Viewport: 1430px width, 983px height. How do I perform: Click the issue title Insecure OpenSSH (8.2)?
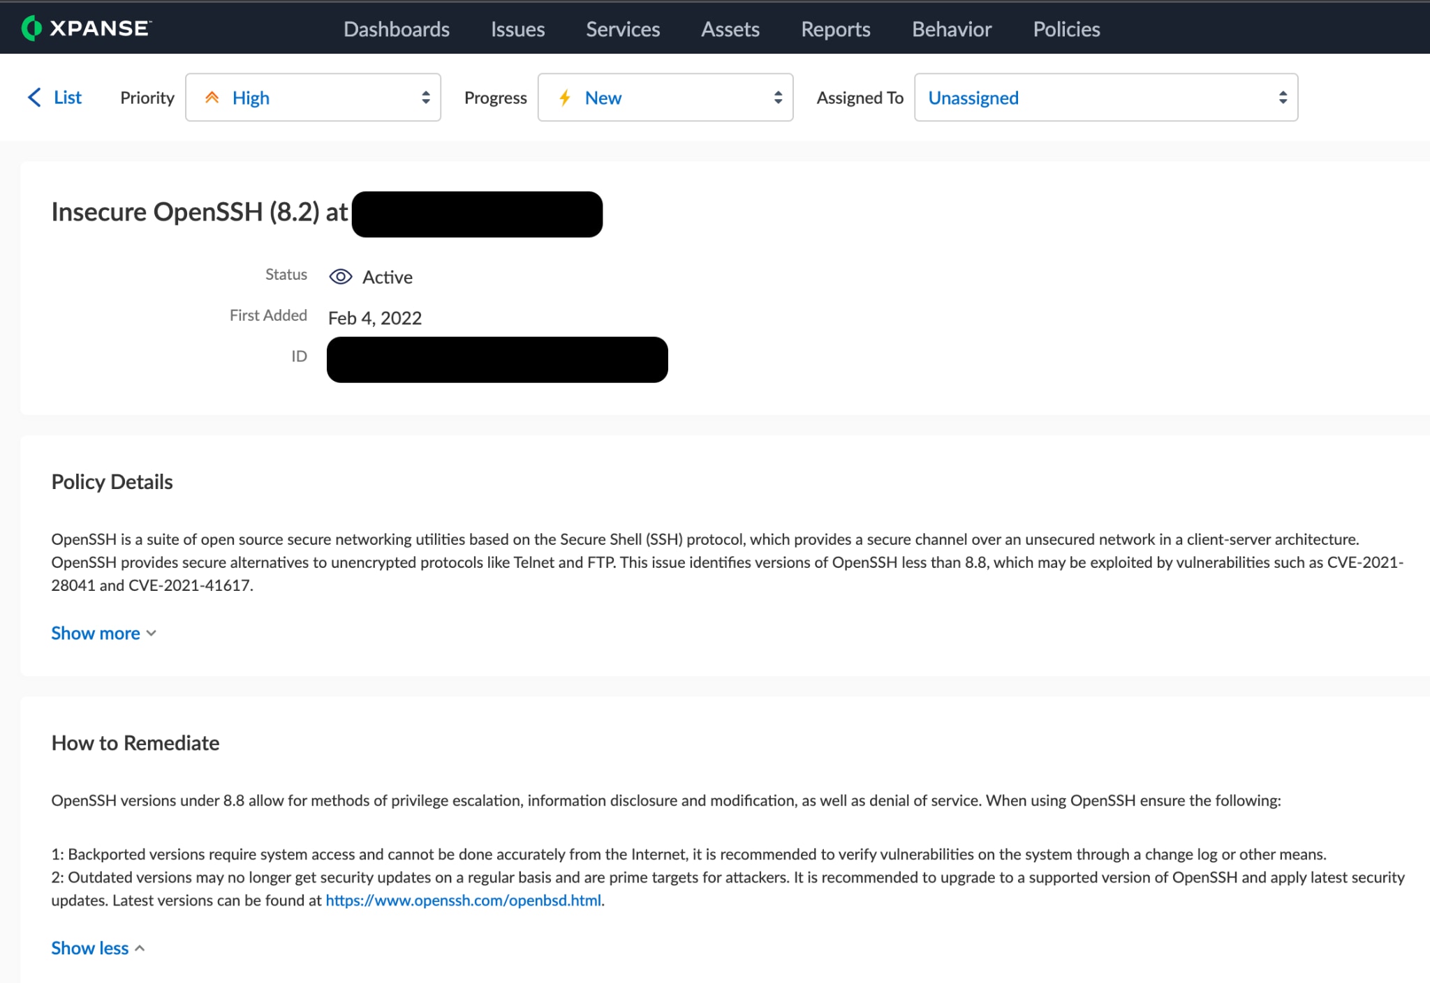tap(199, 211)
